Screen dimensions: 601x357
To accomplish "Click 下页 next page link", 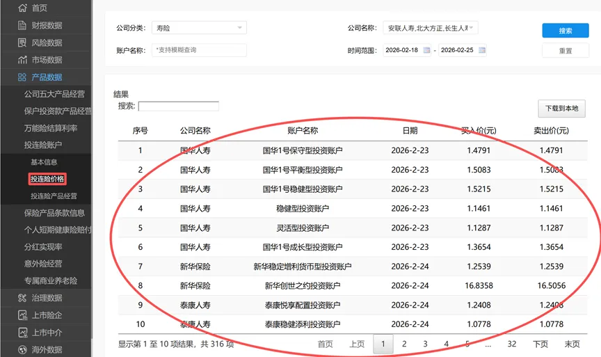I will (x=540, y=344).
